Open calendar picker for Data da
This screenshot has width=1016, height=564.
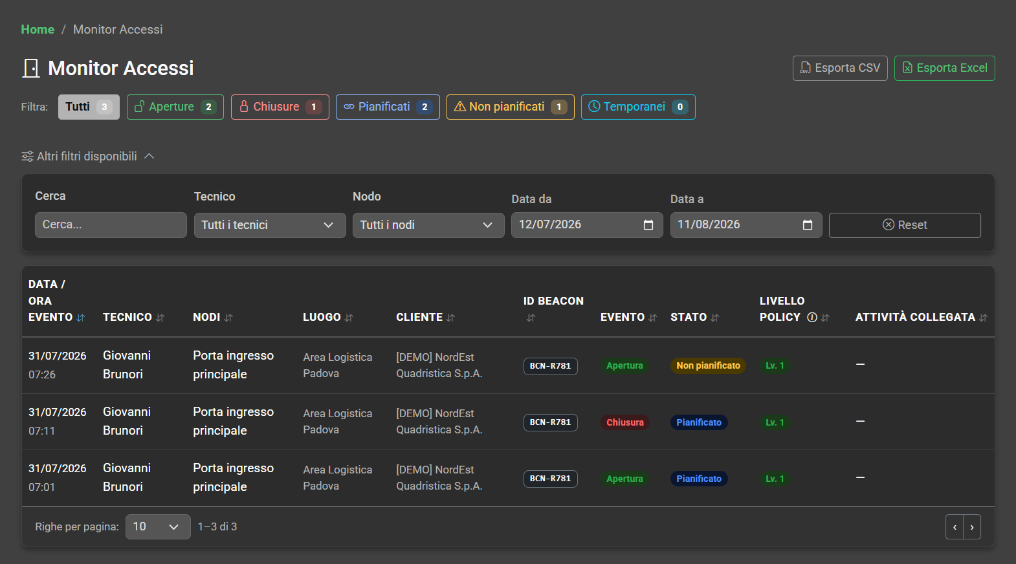[x=648, y=225]
